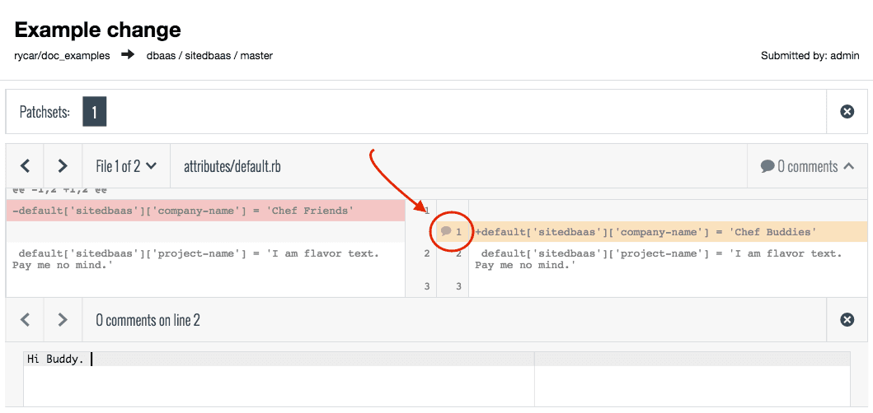Click the attributes/default.rb file name
The height and width of the screenshot is (413, 873).
coord(232,166)
